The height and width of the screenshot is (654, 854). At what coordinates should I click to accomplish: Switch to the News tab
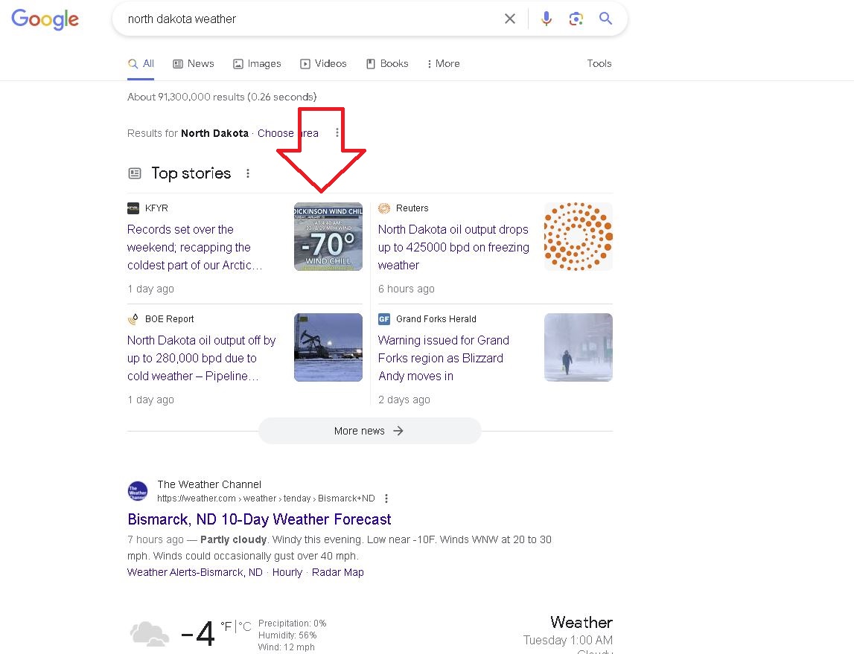point(194,64)
